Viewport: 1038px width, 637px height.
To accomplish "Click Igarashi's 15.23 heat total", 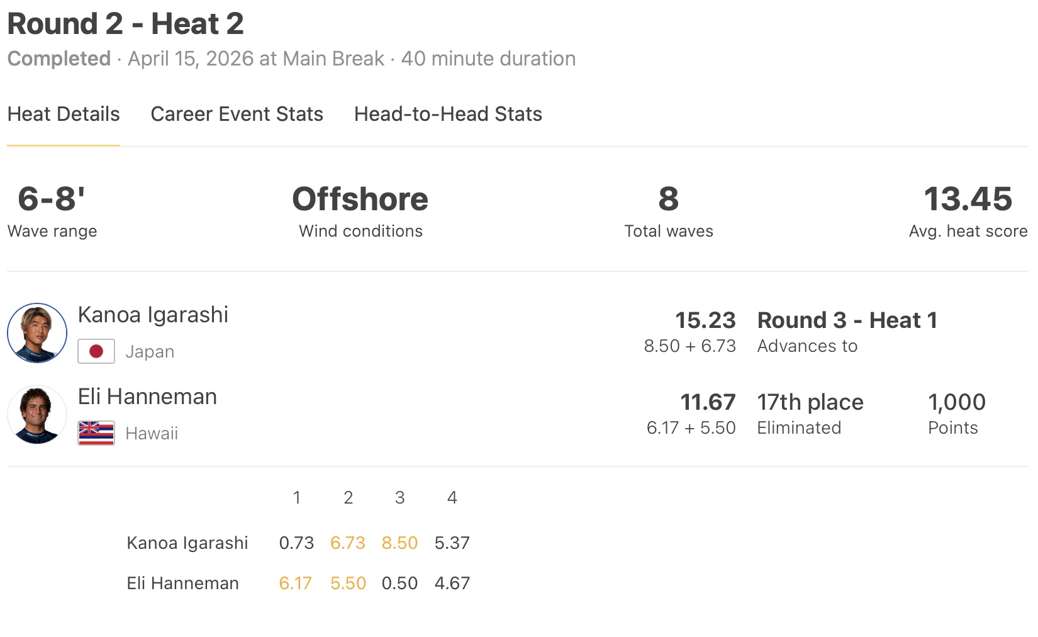I will [705, 320].
